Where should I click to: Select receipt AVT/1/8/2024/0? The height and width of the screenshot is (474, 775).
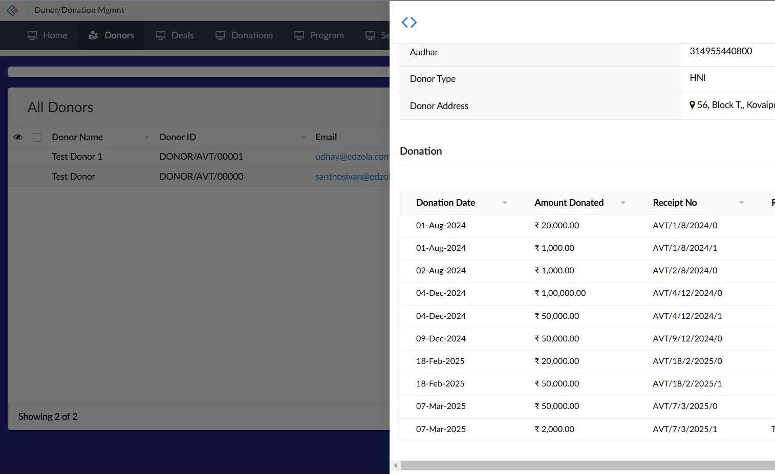pyautogui.click(x=685, y=226)
